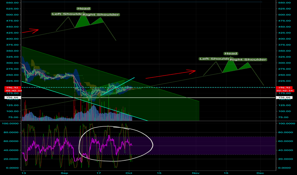Click 450.00 on the left price axis
Screen dimensions: 297x175
click(x=12, y=27)
